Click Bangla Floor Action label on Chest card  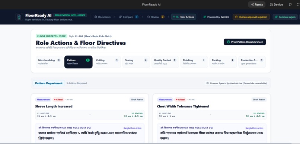(254, 128)
